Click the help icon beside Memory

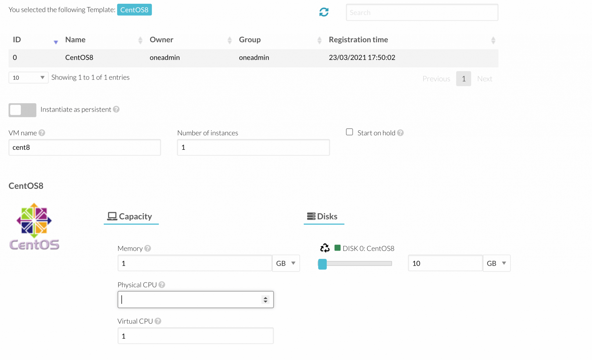tap(147, 248)
